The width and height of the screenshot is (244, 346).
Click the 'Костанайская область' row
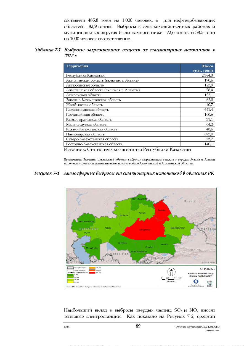(139, 114)
